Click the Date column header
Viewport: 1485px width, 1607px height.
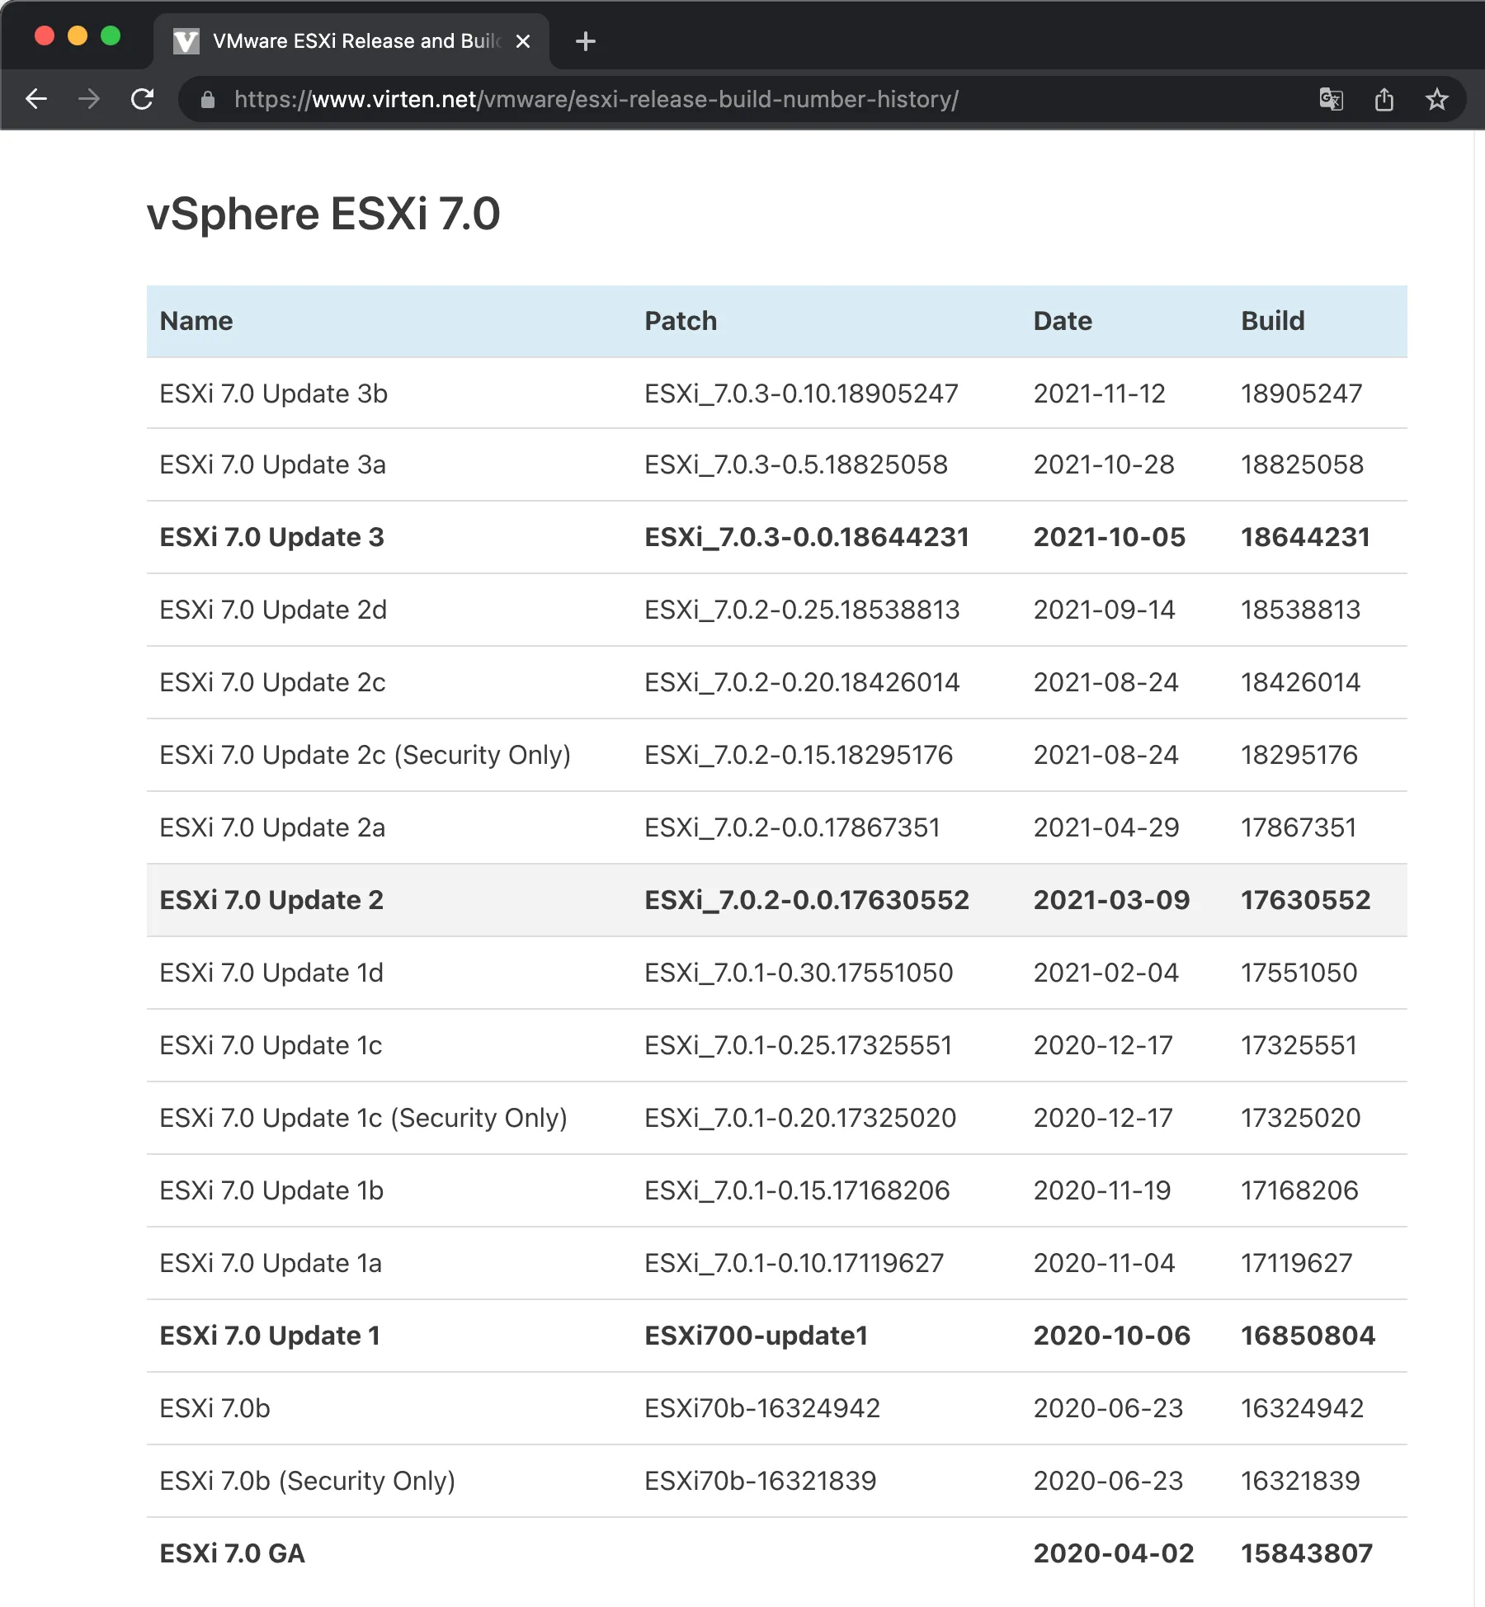[1063, 321]
